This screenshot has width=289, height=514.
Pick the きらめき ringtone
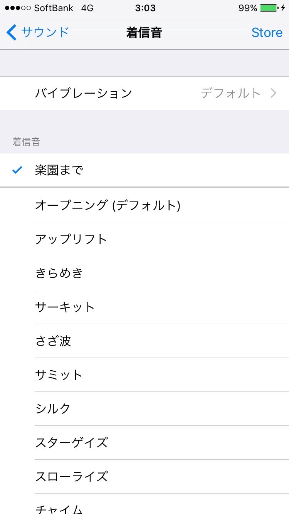click(144, 273)
